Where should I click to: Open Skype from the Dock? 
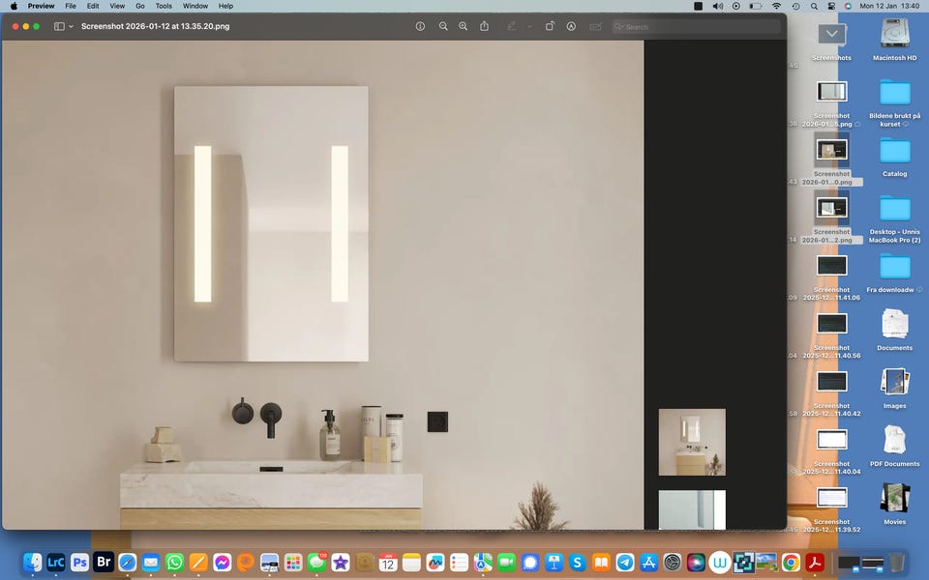tap(578, 563)
